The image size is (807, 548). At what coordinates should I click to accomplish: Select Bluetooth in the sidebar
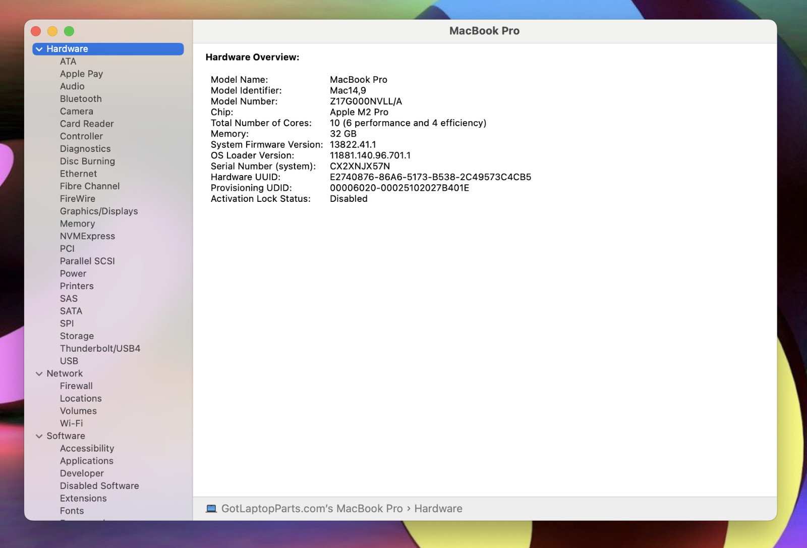(81, 99)
